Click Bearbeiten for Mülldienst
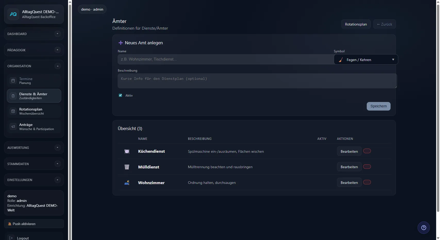Image resolution: width=440 pixels, height=240 pixels. point(349,167)
